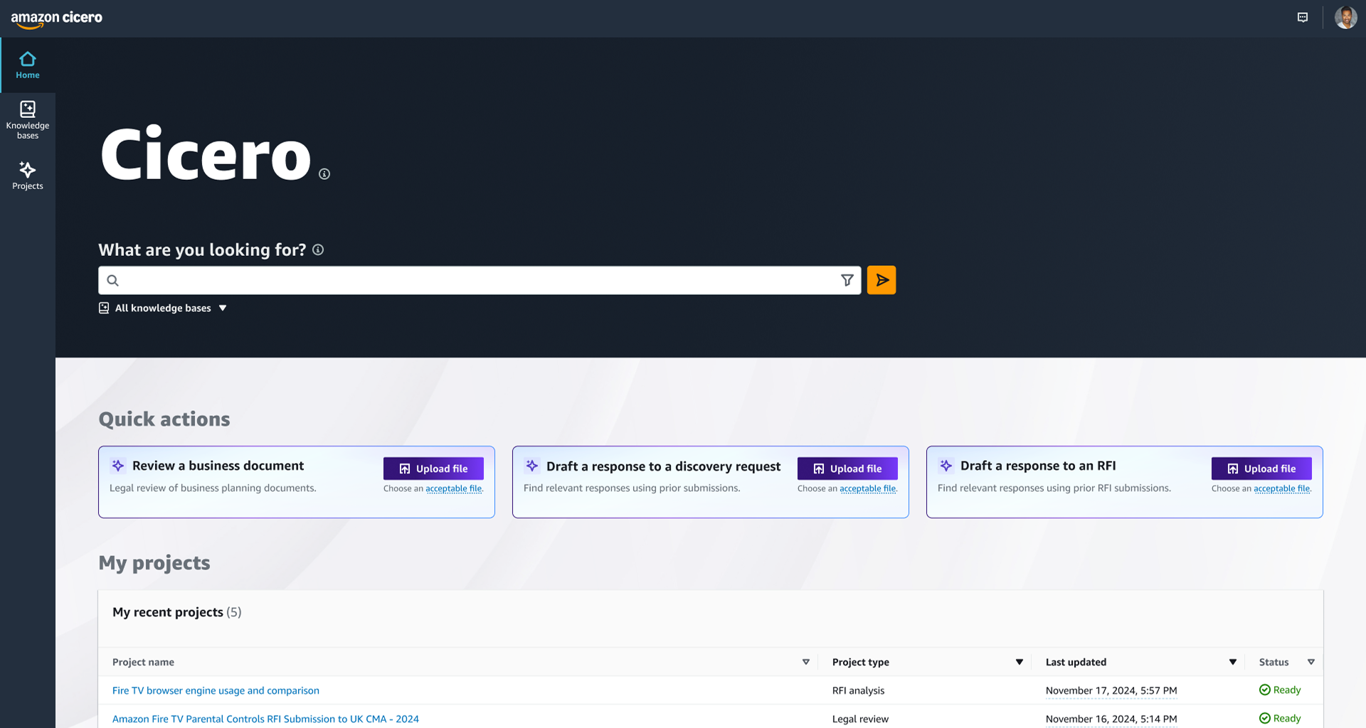
Task: Open the search filter funnel icon
Action: (847, 280)
